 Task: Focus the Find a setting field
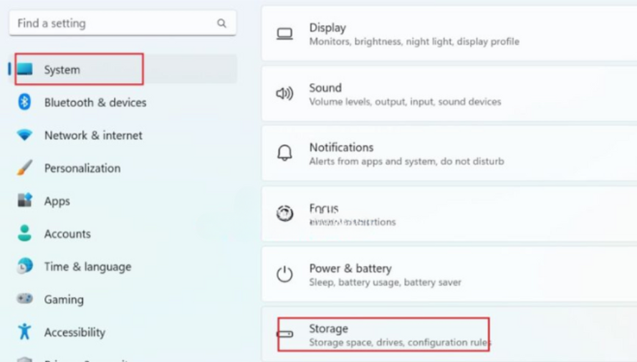(x=123, y=23)
